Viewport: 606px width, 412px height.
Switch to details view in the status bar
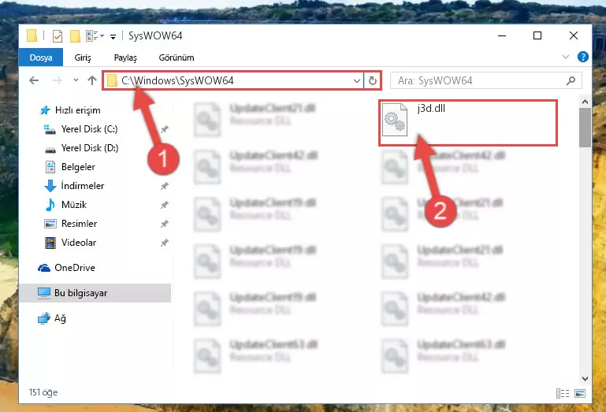click(x=563, y=393)
